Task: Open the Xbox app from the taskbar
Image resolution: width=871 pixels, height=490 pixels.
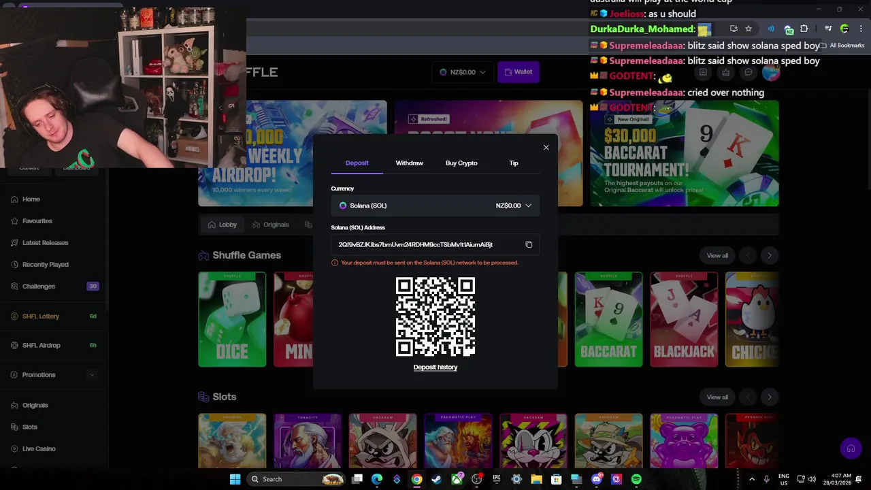Action: pyautogui.click(x=457, y=479)
